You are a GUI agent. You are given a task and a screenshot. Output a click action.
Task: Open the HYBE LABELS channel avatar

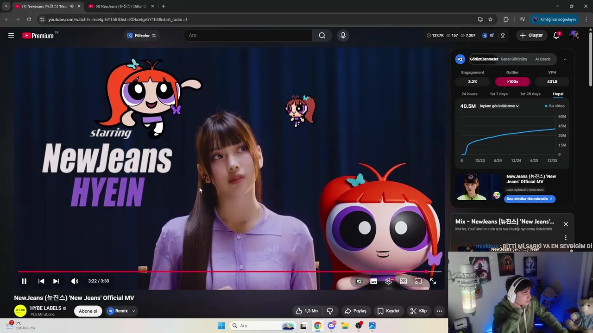pyautogui.click(x=20, y=311)
